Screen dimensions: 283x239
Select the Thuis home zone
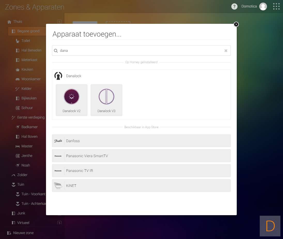click(18, 21)
